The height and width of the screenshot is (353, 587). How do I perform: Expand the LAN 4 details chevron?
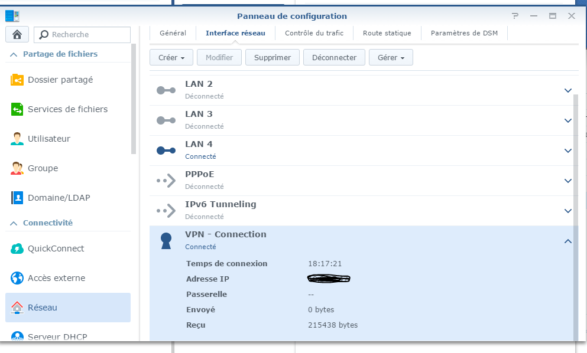coord(568,151)
